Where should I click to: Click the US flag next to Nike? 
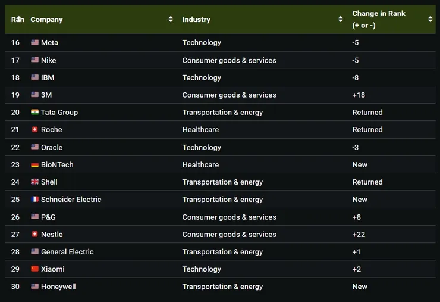pos(35,60)
